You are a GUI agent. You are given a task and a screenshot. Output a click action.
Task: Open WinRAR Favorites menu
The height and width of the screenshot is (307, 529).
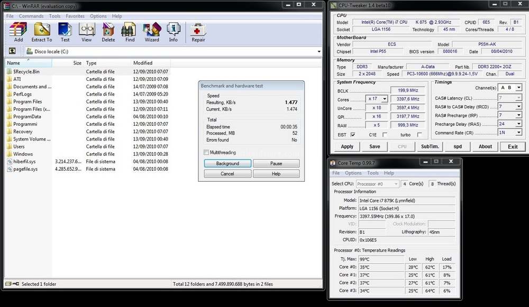pyautogui.click(x=75, y=16)
